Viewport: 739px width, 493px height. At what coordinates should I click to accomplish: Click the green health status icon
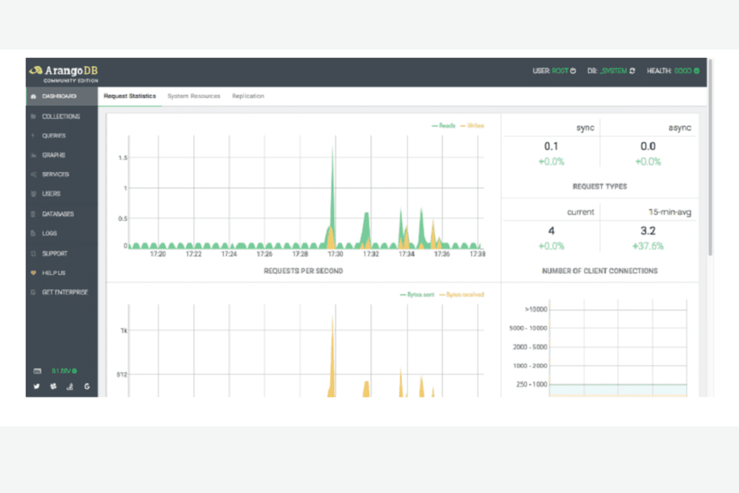(x=697, y=71)
